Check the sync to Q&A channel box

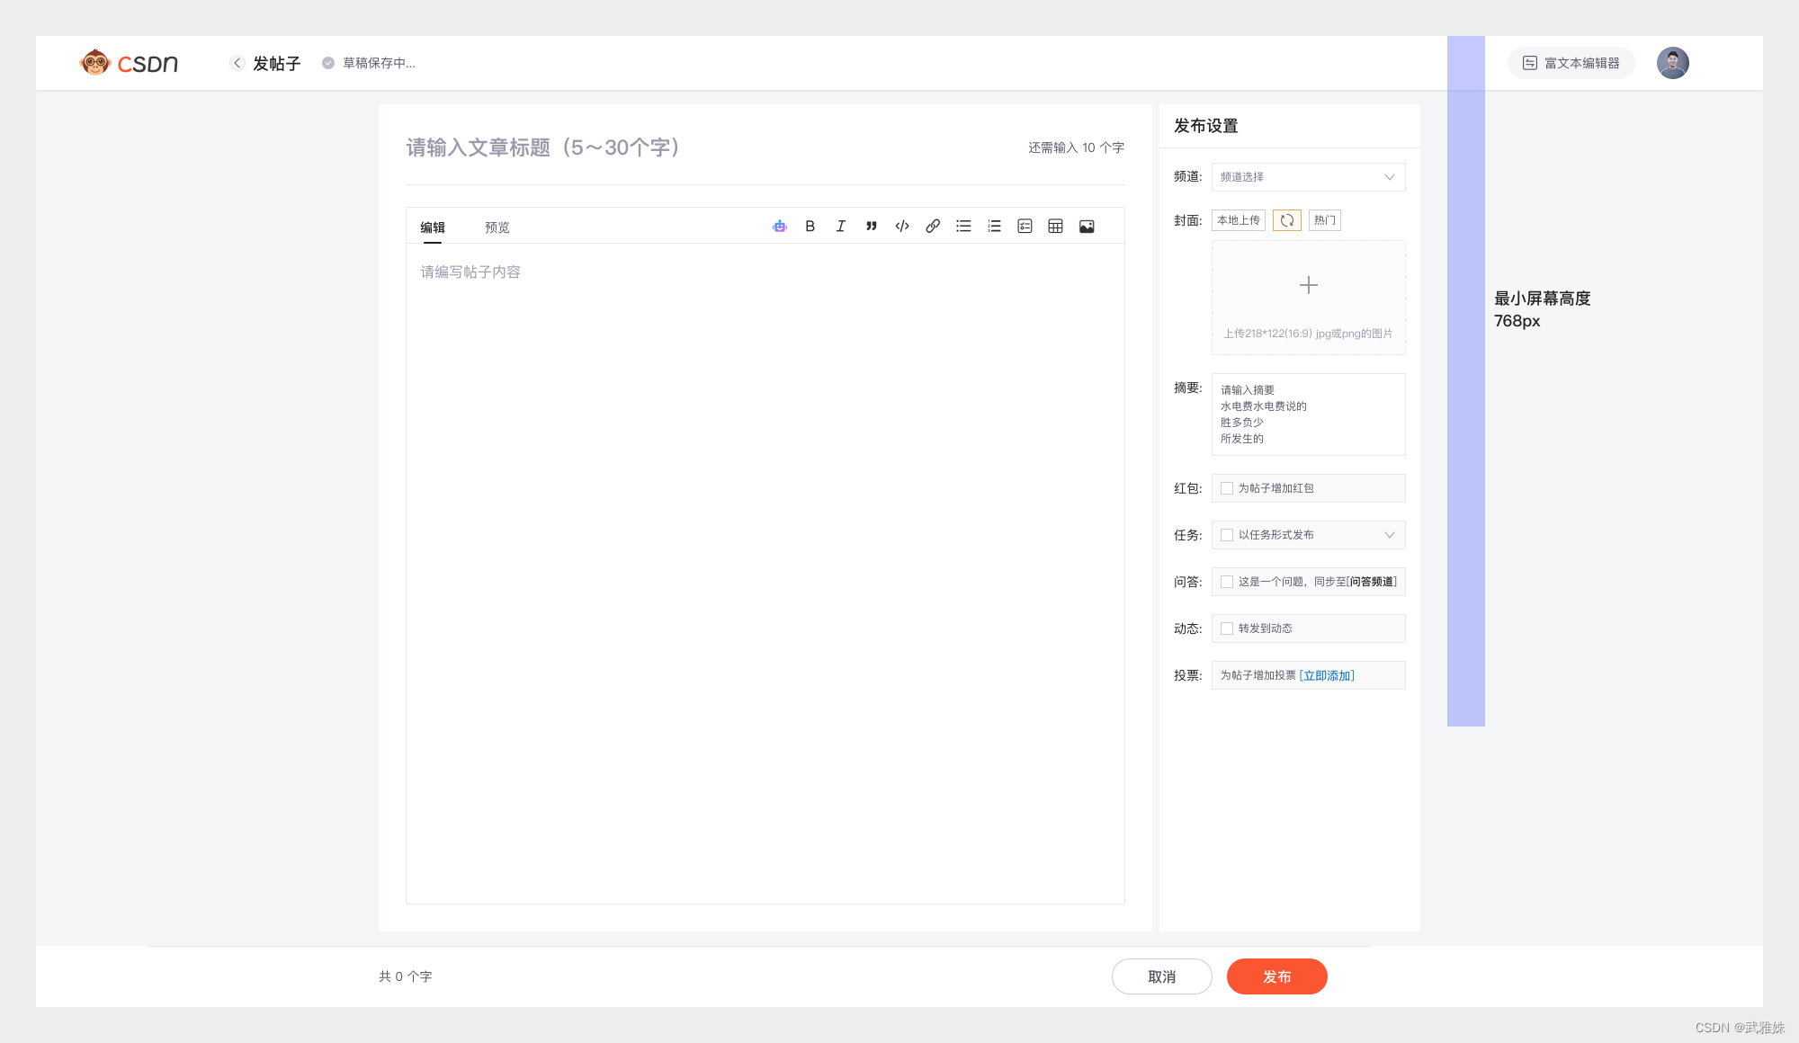(x=1227, y=582)
